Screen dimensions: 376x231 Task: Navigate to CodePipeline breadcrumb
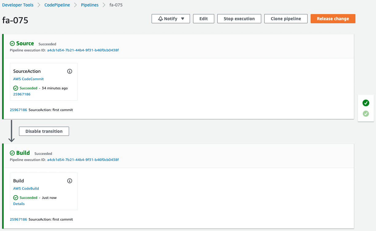click(57, 5)
